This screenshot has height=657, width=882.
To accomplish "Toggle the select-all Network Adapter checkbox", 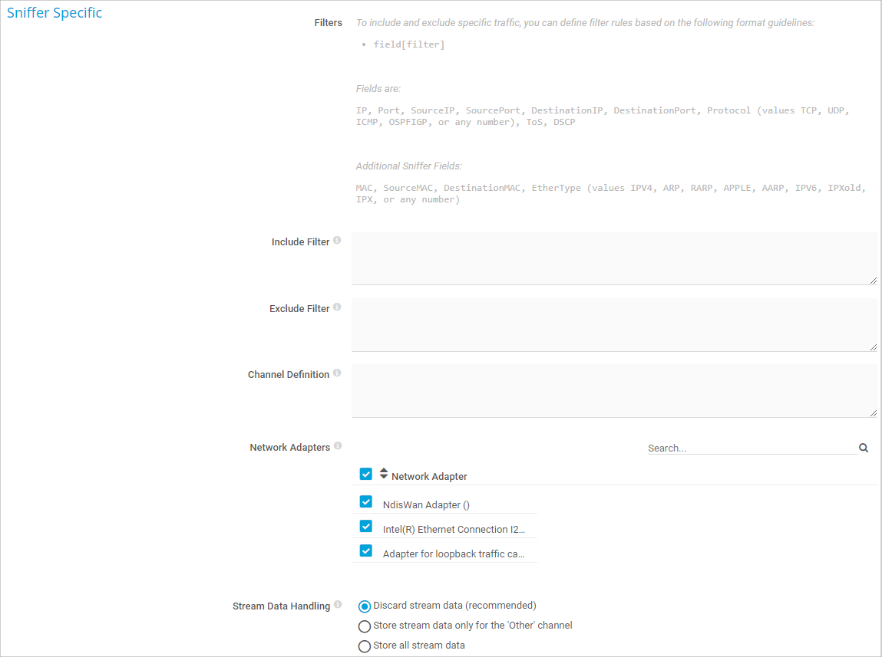I will 366,475.
